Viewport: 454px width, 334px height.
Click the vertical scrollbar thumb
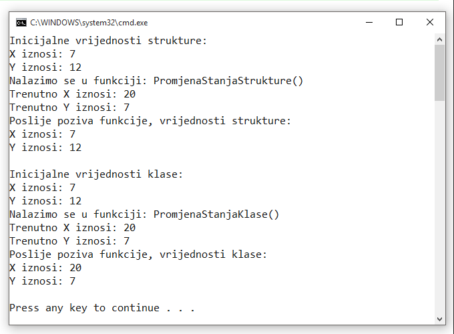[x=439, y=73]
